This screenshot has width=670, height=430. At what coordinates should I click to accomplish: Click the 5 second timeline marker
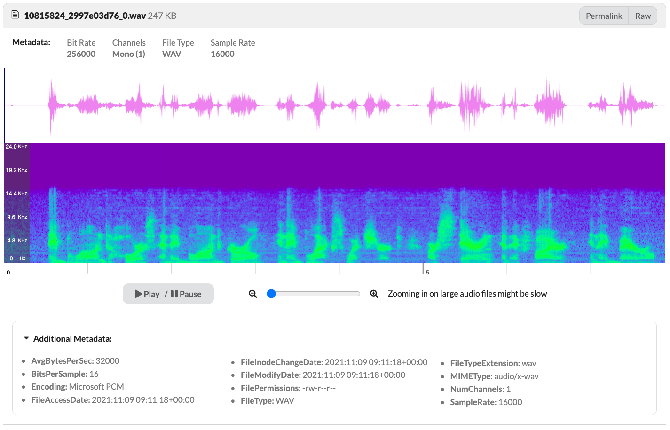tap(427, 272)
